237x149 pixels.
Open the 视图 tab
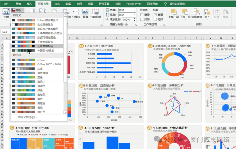90,4
